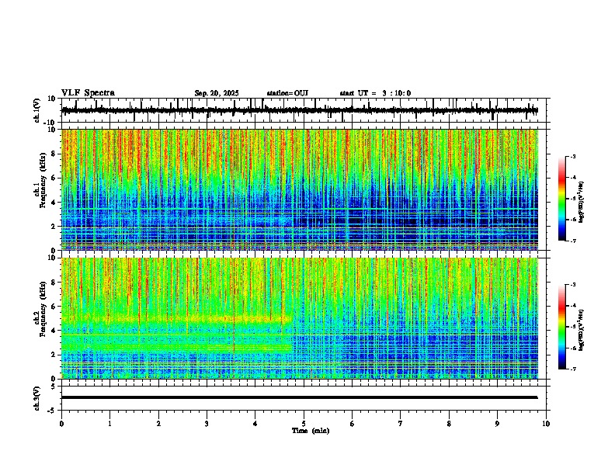Click the ch.1 "Frequency (kHz)" axis label
Viewport: 615px width, 475px height.
(43, 180)
